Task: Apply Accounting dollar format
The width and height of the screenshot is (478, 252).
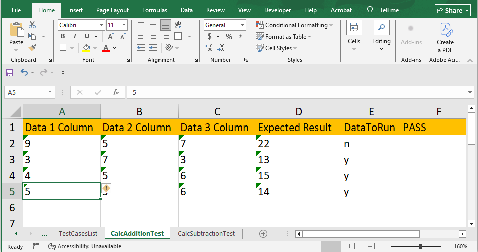Action: [x=209, y=36]
